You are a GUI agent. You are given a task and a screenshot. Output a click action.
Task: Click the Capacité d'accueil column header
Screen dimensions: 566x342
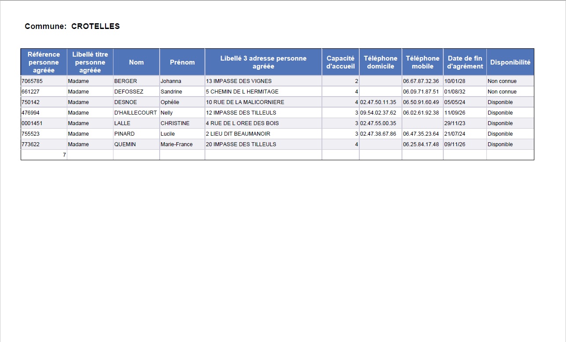pos(340,62)
